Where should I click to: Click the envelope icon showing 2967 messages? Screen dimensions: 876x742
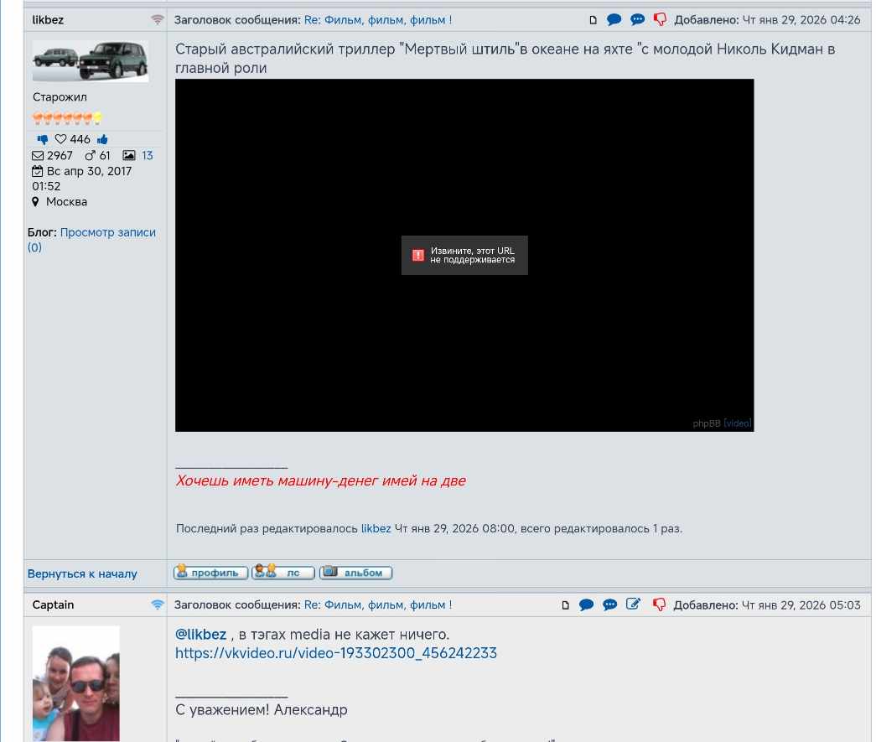[38, 155]
